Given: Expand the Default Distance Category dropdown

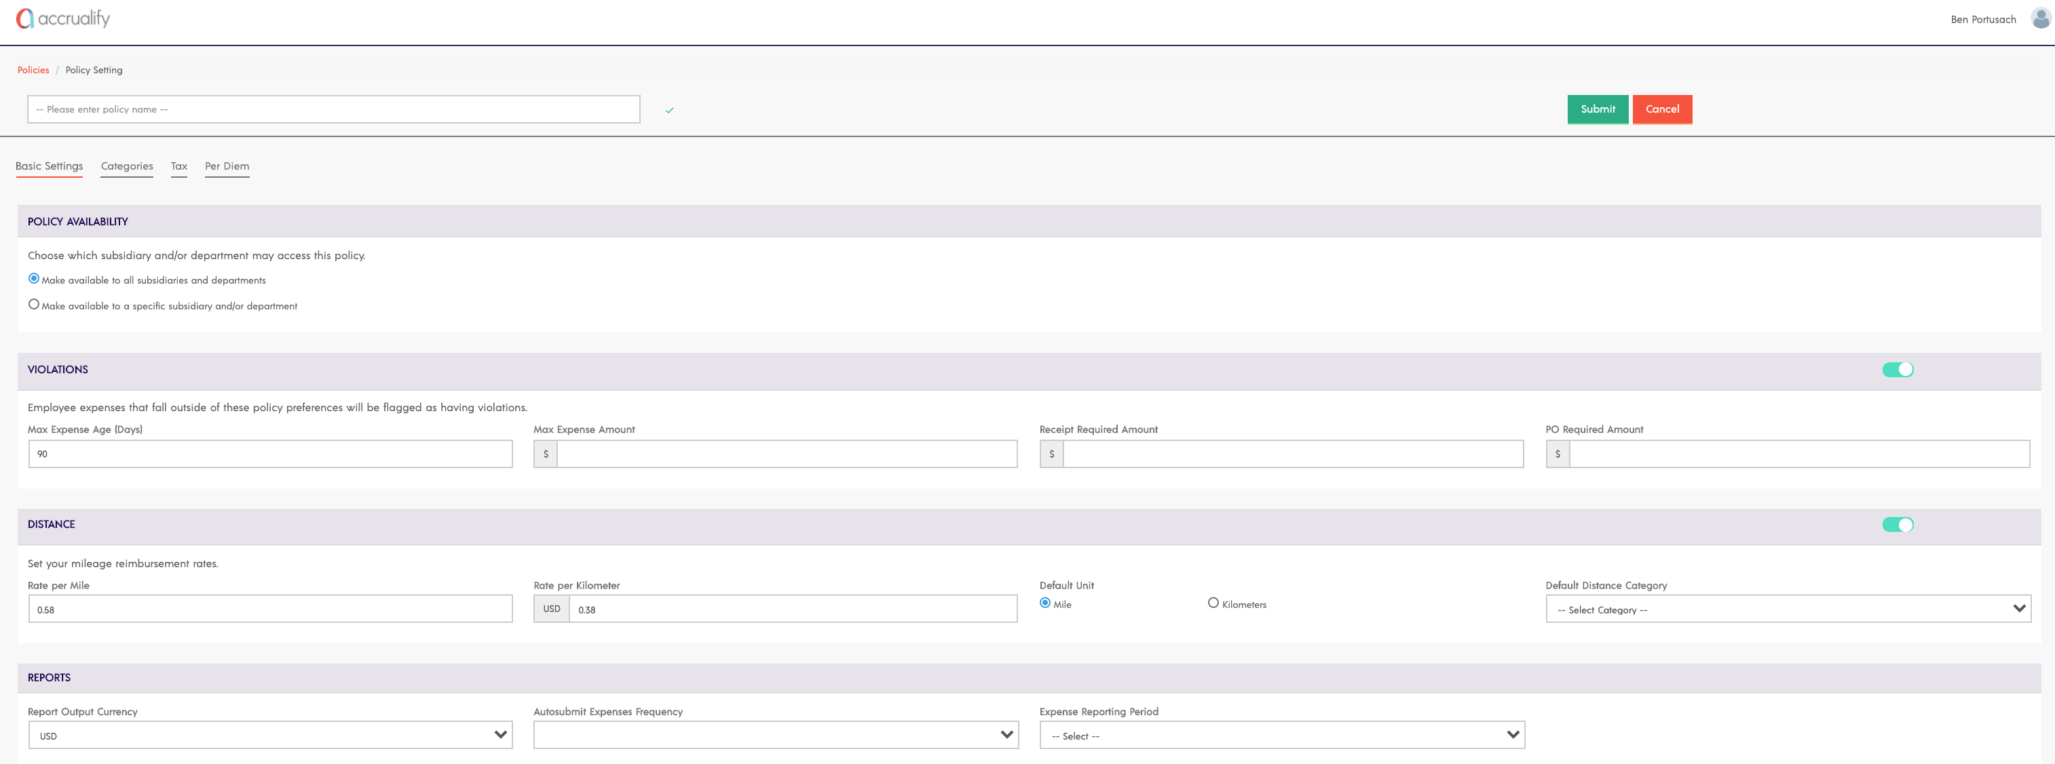Looking at the screenshot, I should [x=1787, y=609].
